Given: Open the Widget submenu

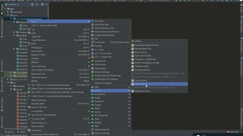Looking at the screenshot, I should pos(111,122).
